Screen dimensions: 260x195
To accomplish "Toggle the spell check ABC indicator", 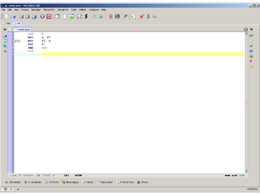I will coord(6,189).
